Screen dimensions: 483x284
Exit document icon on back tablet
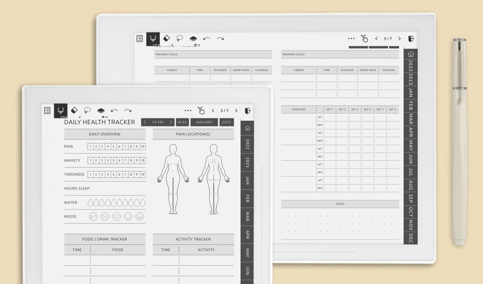tap(411, 39)
